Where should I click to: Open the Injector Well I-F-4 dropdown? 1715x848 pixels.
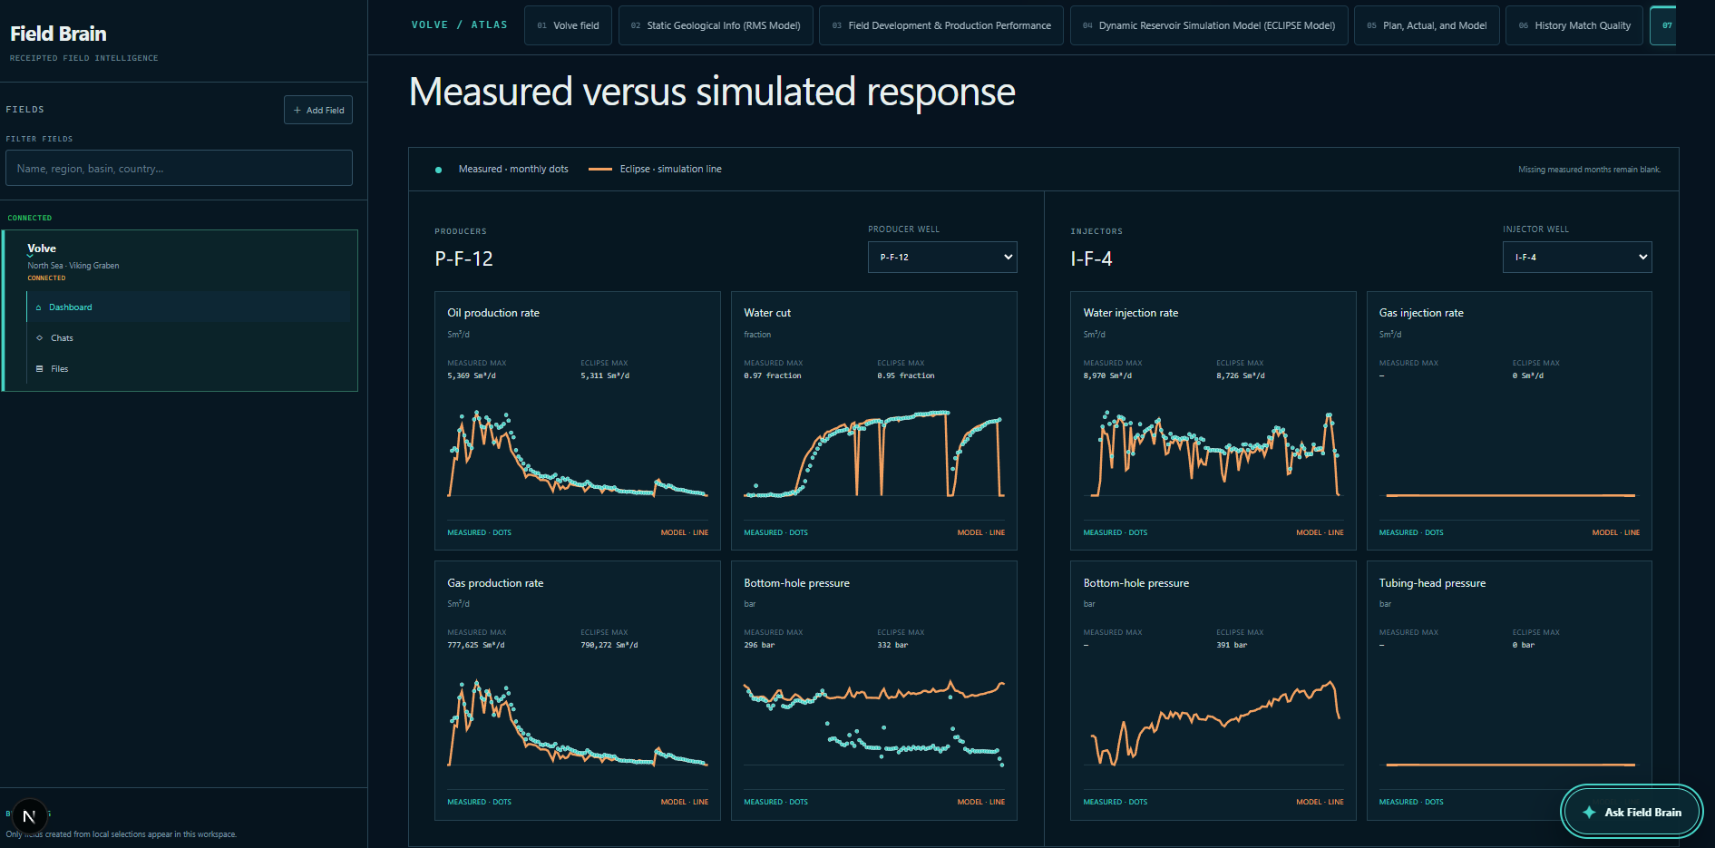point(1577,258)
